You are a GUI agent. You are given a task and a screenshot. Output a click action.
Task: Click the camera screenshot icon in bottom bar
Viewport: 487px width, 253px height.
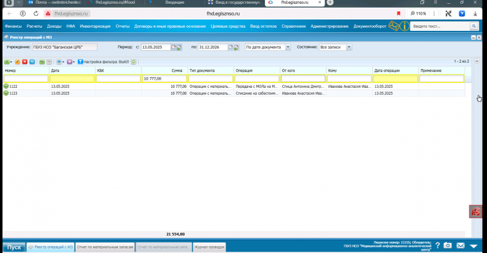pos(448,245)
